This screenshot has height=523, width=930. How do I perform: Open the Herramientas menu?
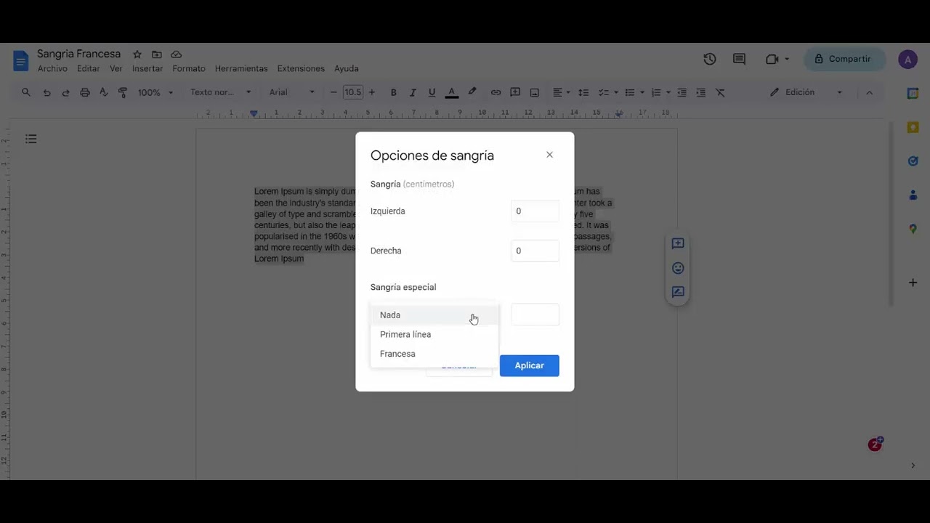(241, 68)
